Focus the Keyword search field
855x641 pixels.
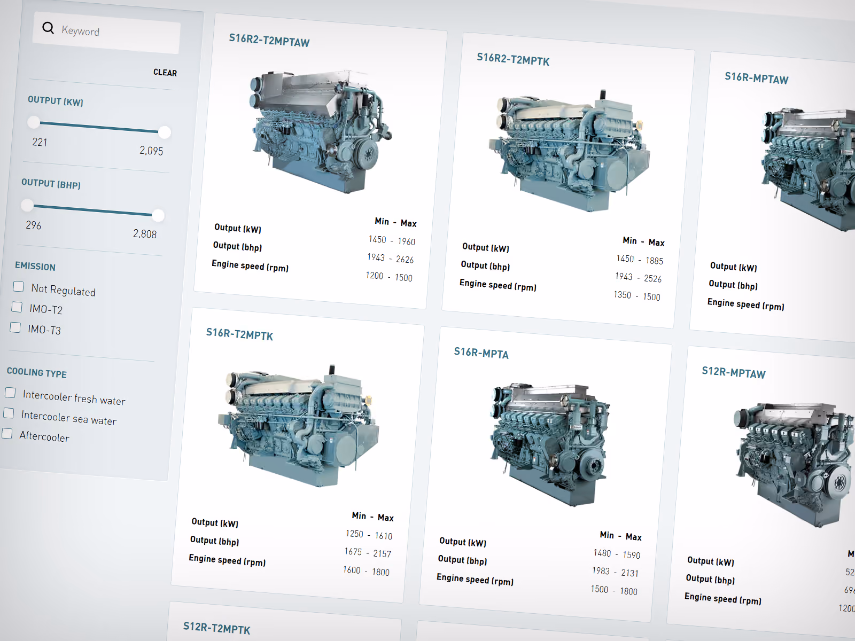tap(107, 32)
